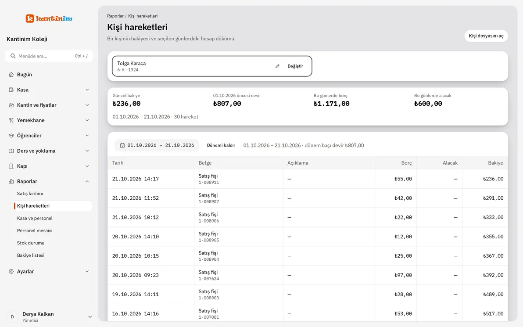Collapse the Raporlar section chevron
This screenshot has width=523, height=327.
pos(87,182)
